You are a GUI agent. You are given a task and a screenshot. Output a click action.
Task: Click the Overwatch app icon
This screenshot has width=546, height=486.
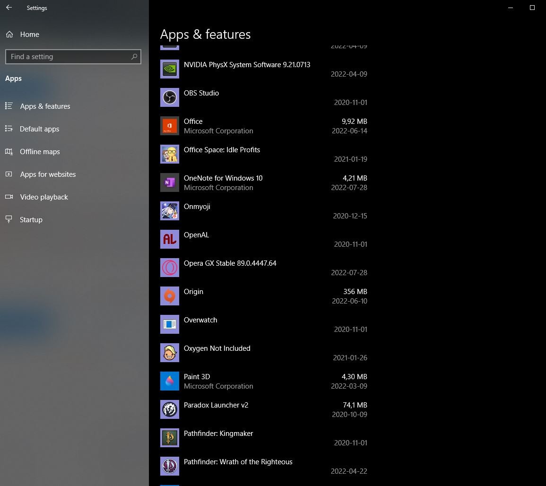170,324
